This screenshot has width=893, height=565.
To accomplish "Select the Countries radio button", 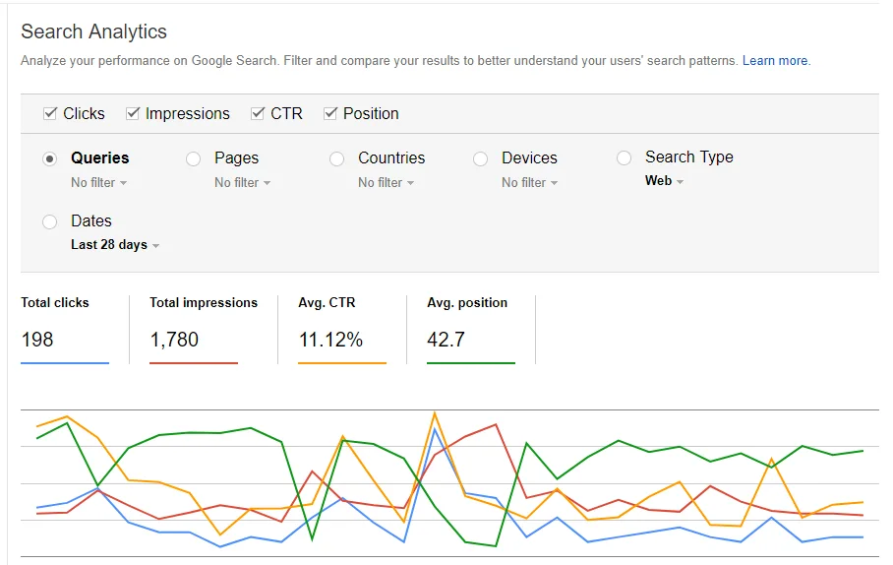I will click(336, 158).
